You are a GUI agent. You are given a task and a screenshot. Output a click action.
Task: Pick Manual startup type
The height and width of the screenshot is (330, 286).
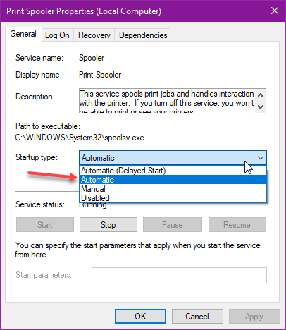173,189
